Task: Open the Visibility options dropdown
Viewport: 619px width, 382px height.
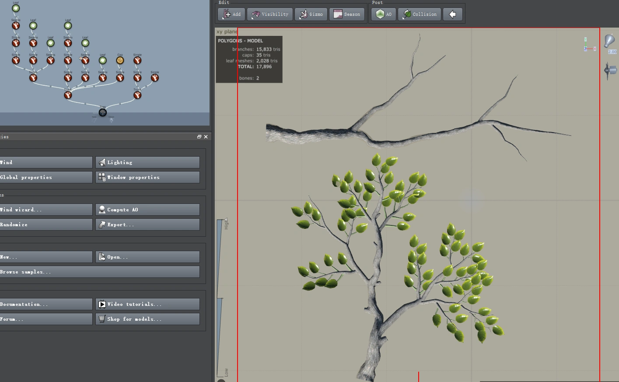Action: 270,14
